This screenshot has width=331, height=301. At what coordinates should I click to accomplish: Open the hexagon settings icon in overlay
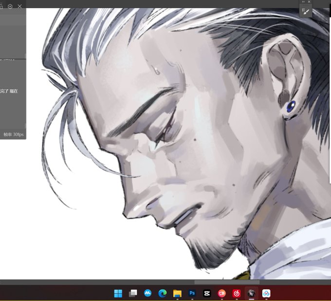pos(10,6)
